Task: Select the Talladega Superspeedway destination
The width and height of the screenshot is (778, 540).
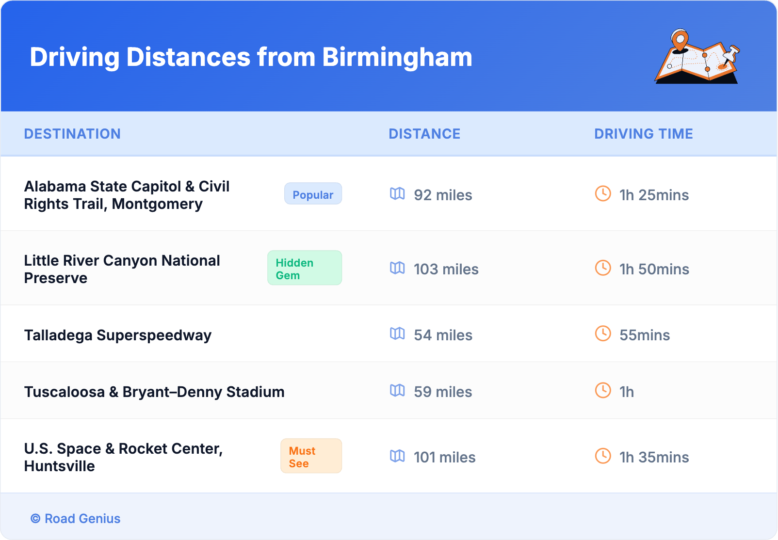Action: 118,335
